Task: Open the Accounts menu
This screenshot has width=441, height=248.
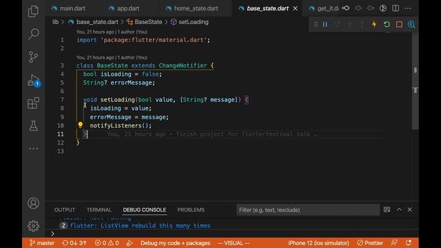Action: [x=33, y=203]
